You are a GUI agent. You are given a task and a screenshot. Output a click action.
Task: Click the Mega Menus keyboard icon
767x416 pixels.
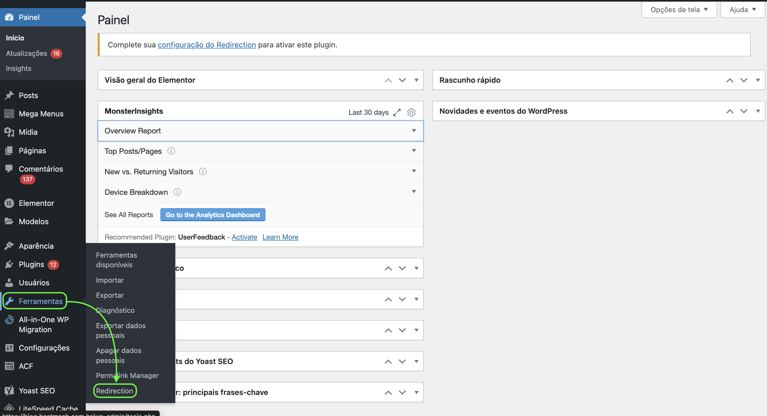tap(9, 114)
